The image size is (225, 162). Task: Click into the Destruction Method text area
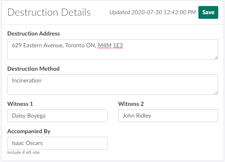(x=112, y=85)
